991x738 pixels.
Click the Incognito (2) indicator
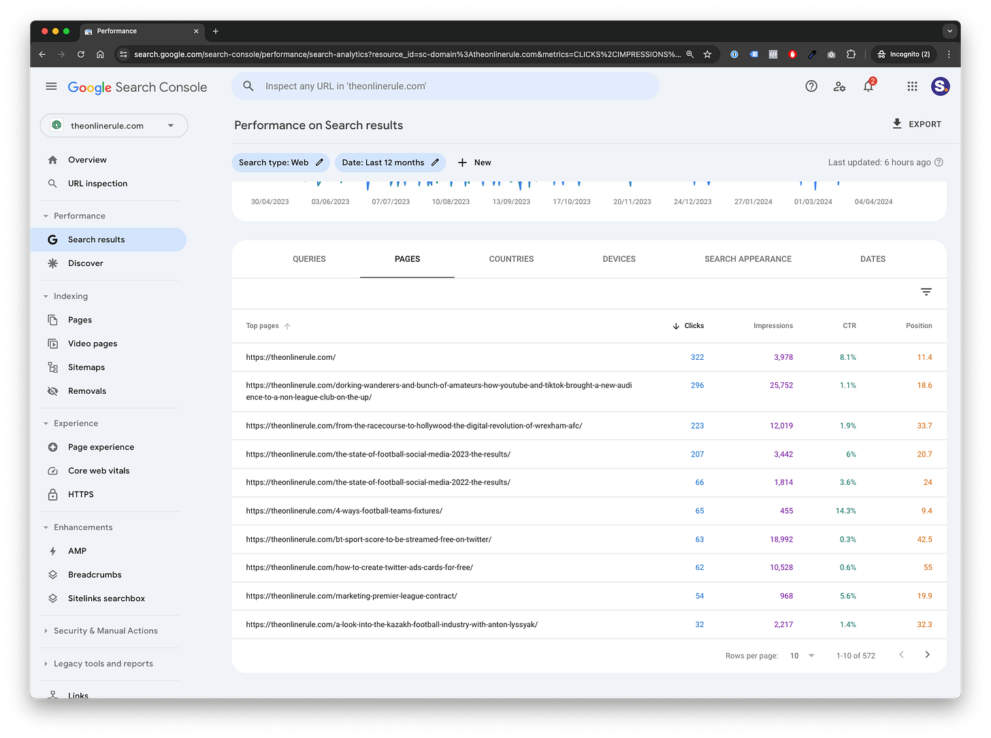pyautogui.click(x=904, y=54)
